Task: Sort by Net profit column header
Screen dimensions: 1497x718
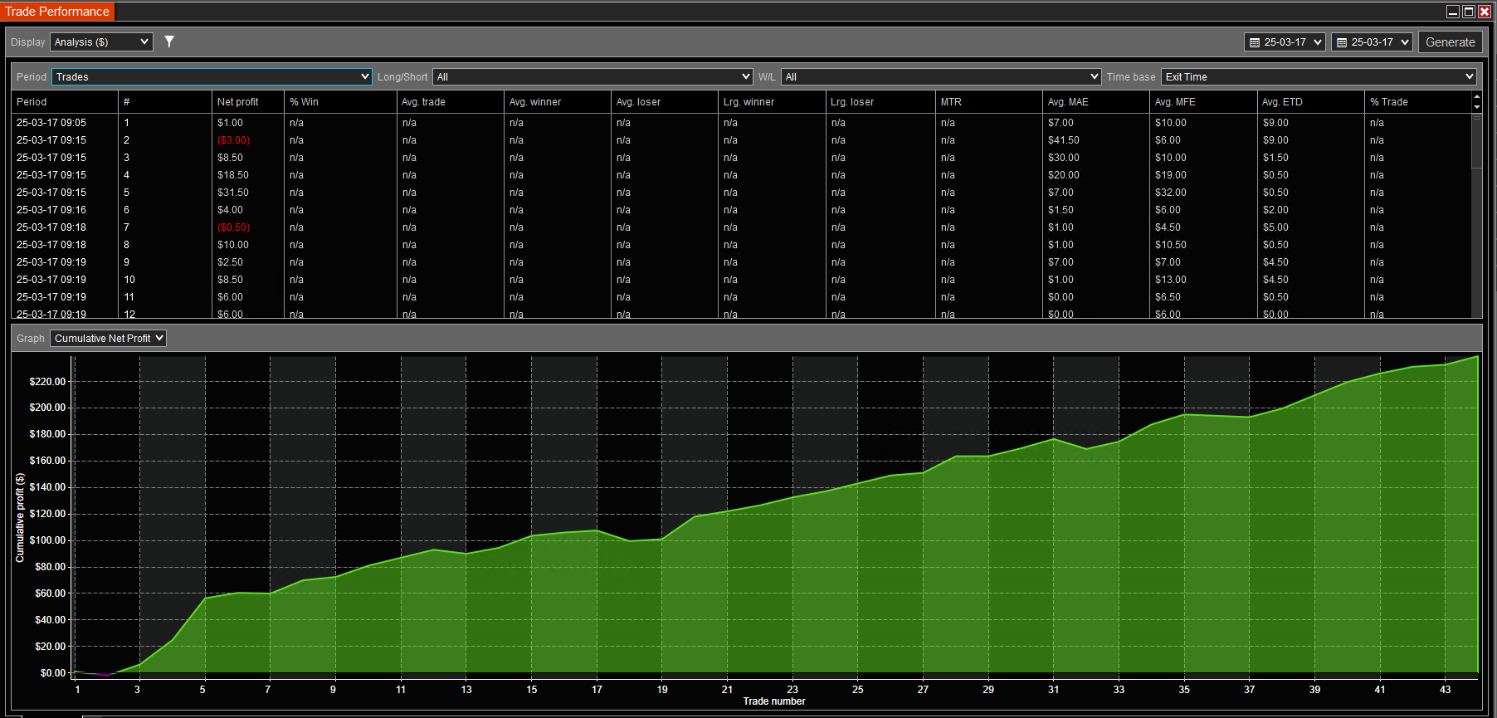Action: [238, 102]
